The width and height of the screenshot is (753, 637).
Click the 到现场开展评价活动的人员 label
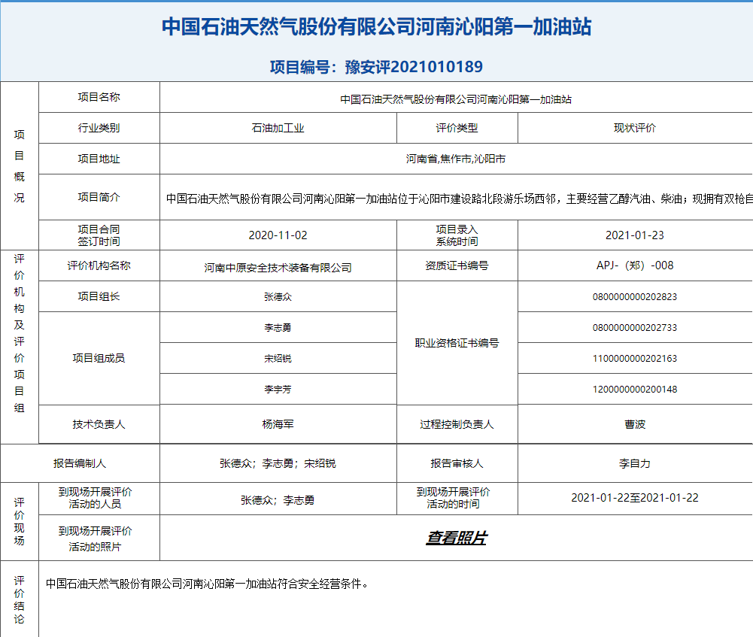click(x=95, y=498)
